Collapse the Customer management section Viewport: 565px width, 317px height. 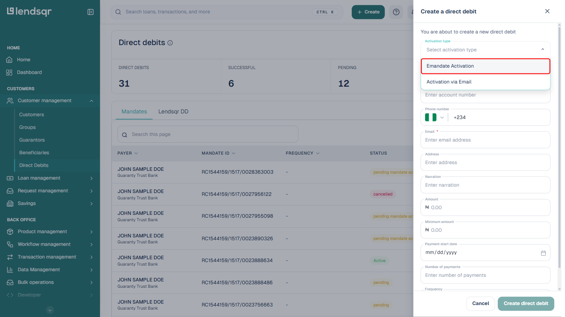point(91,101)
